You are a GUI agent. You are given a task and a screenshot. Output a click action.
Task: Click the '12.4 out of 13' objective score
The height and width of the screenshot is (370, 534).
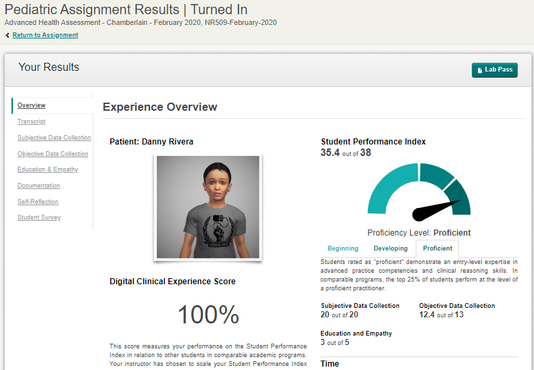pos(441,315)
